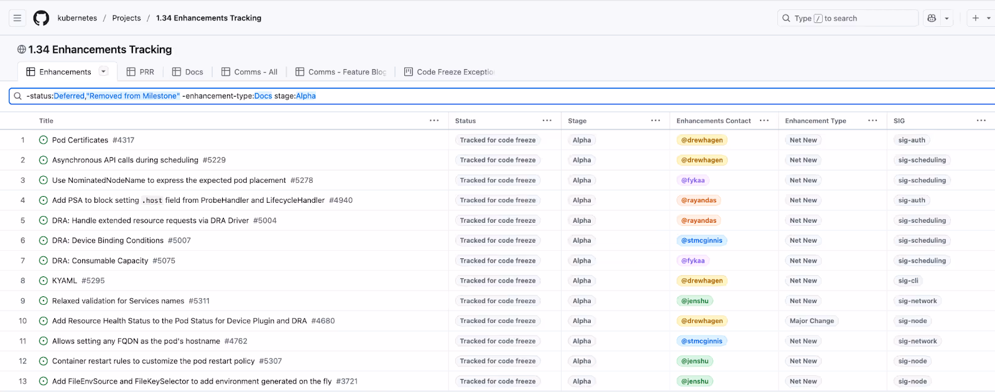The width and height of the screenshot is (995, 392).
Task: Open KYAML #5295 issue
Action: pyautogui.click(x=78, y=281)
